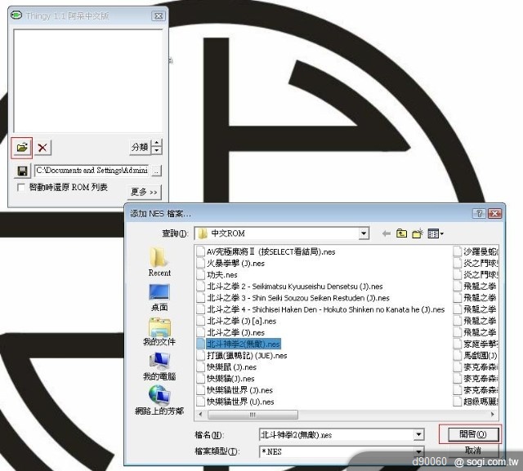Click the ROM path input field in Thingy
Viewport: 523px width, 471px height.
pyautogui.click(x=92, y=171)
